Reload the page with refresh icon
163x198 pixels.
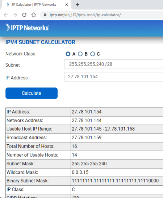click(x=24, y=15)
